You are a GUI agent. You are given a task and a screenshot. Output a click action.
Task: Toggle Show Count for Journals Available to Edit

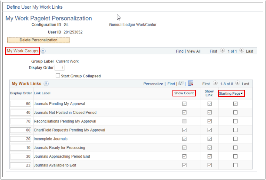coord(184,165)
